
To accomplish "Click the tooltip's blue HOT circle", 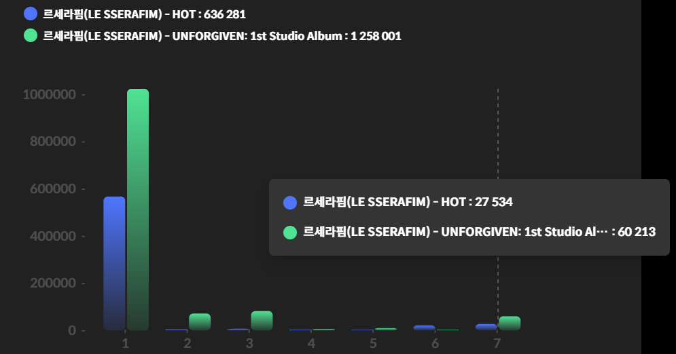I will pyautogui.click(x=290, y=203).
